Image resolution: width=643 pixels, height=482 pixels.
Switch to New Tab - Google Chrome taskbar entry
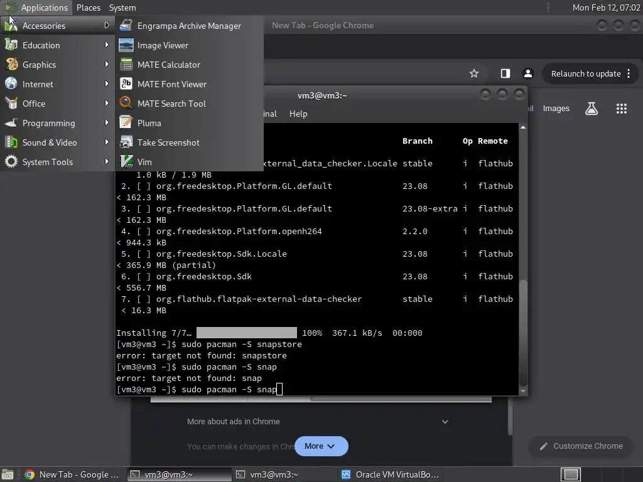[72, 474]
